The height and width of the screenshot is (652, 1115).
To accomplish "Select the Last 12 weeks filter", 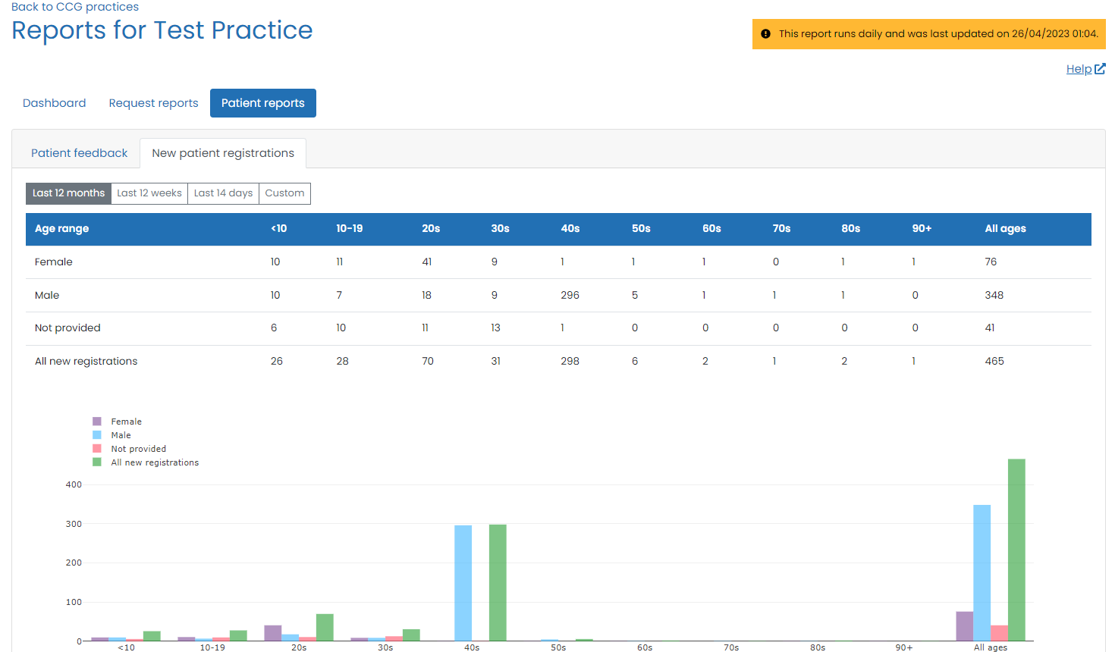I will (x=149, y=193).
